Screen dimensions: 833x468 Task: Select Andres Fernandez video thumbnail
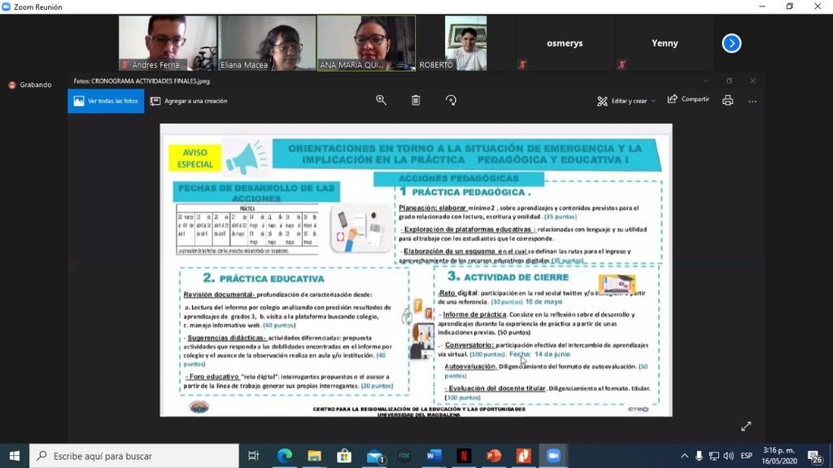168,43
